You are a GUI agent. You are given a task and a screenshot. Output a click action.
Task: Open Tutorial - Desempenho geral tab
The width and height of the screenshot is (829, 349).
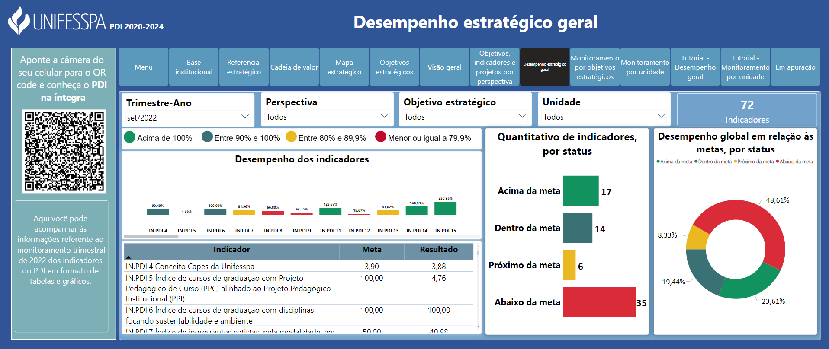point(695,67)
